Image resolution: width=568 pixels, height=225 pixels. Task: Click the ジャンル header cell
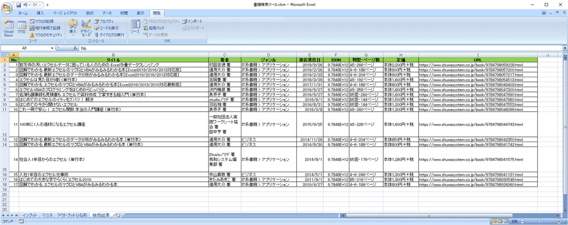click(268, 59)
